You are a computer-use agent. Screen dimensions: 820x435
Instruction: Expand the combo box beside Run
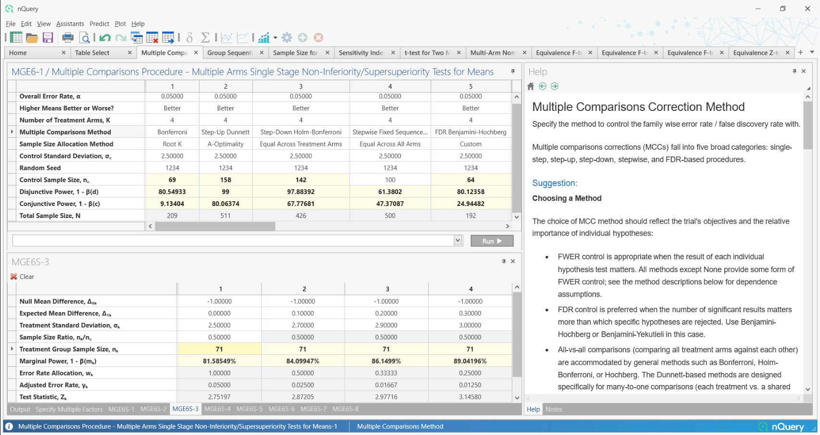(458, 241)
